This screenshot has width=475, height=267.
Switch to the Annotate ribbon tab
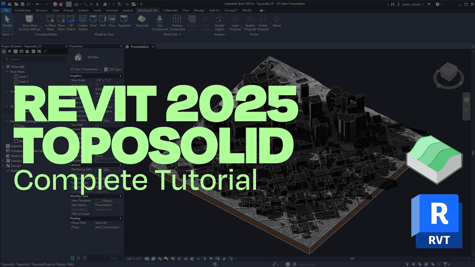coord(112,10)
